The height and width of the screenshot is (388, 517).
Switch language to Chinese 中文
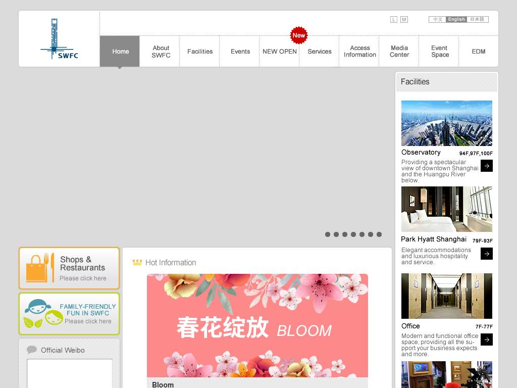coord(437,20)
